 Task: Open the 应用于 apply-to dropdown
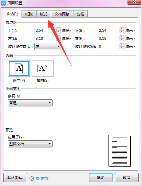[x=30, y=144]
